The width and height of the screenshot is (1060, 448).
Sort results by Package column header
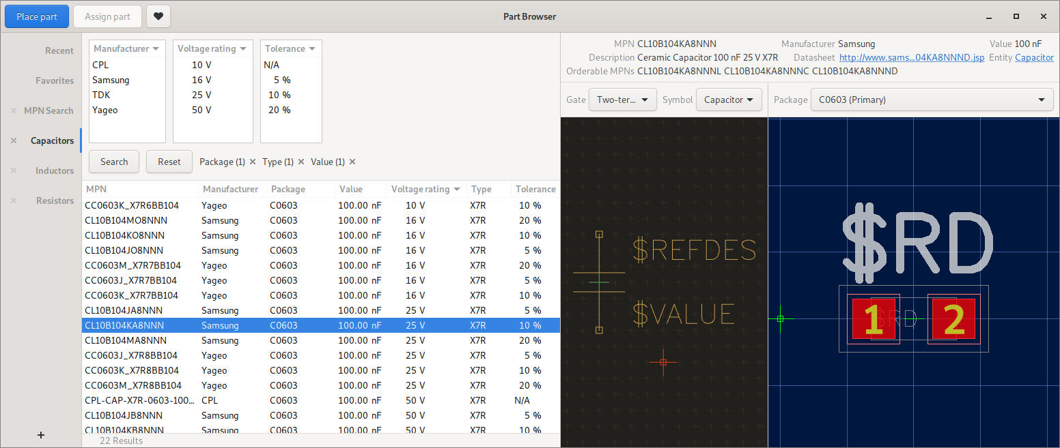click(301, 189)
